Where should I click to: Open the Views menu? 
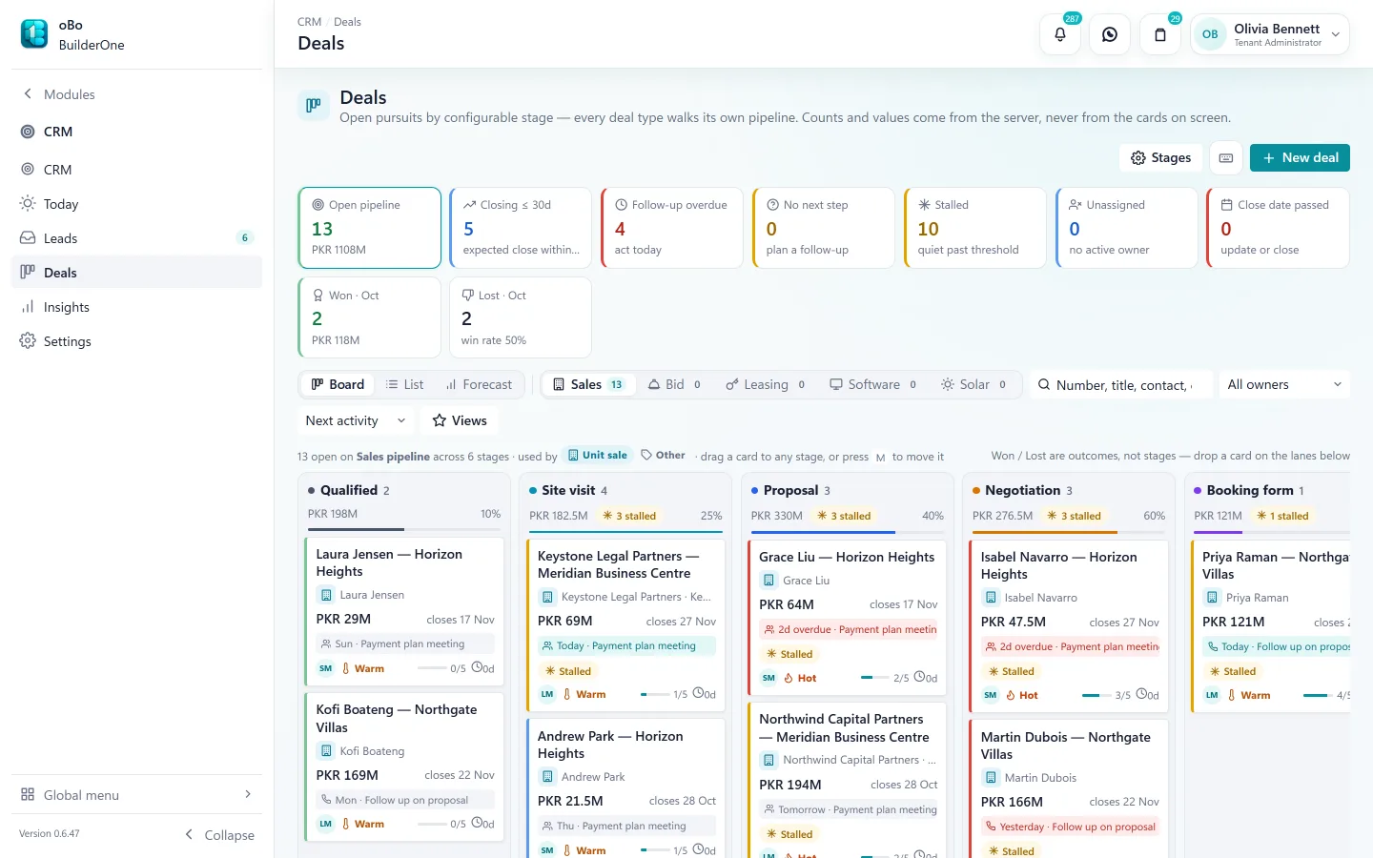(x=460, y=420)
